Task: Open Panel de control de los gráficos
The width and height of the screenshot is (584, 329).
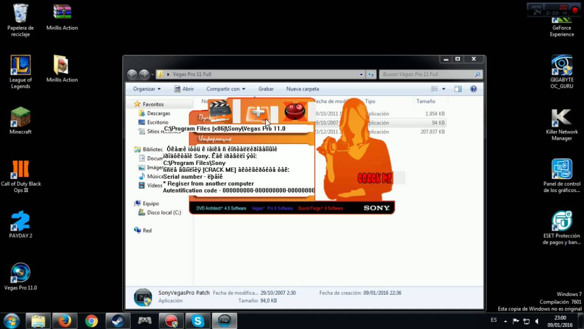Action: point(562,176)
